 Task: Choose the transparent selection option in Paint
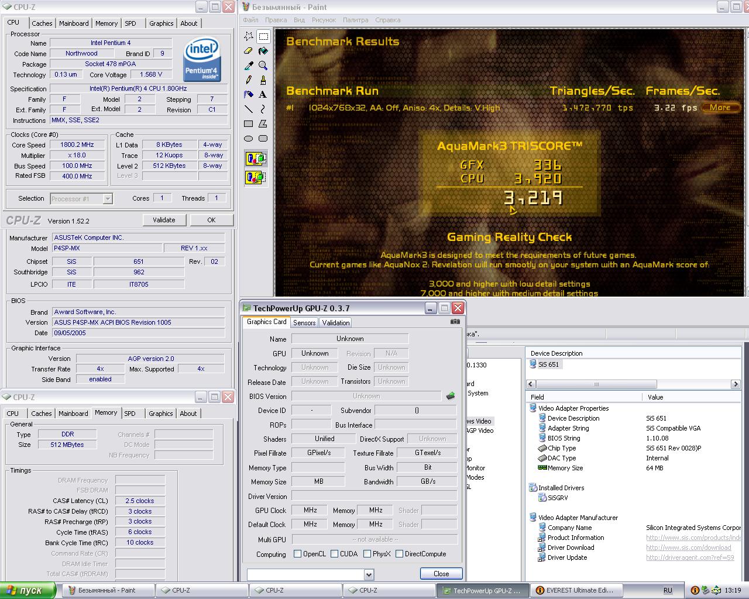(x=256, y=177)
